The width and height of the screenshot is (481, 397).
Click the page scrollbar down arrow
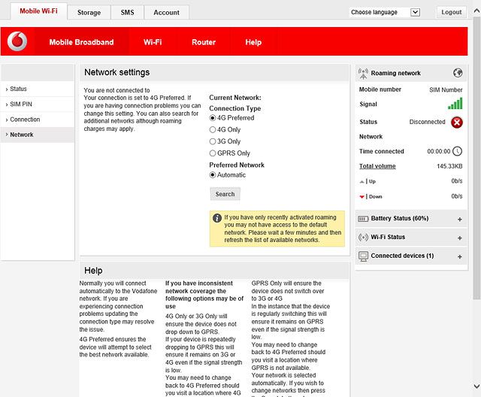(x=476, y=386)
